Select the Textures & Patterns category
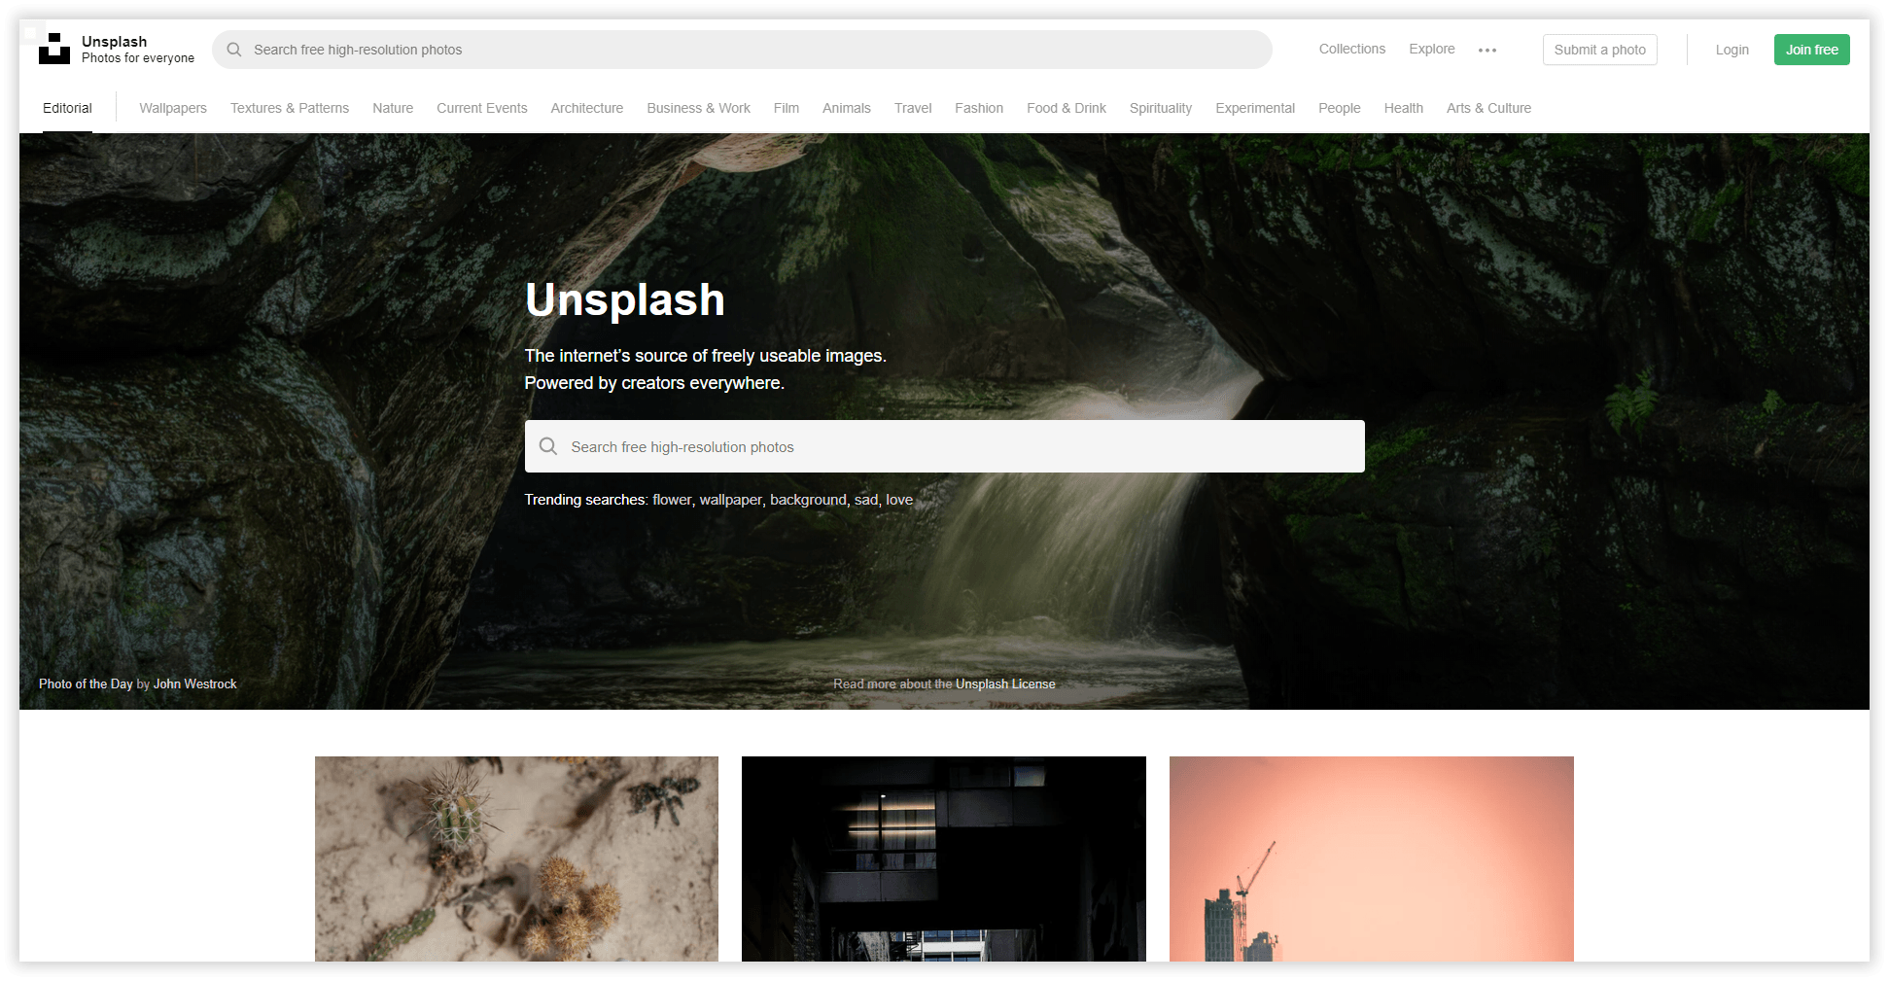This screenshot has height=981, width=1889. (x=290, y=108)
